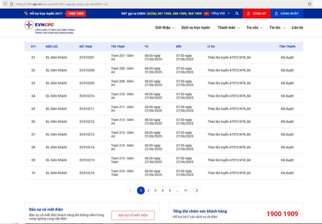Click the TÌNH TRẠNG column header

pos(287,47)
